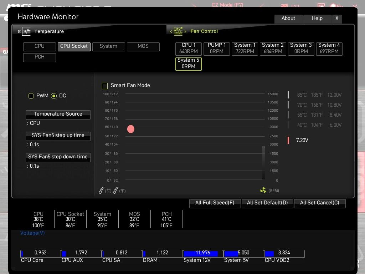Select the MOS temperature button
The width and height of the screenshot is (365, 274).
143,47
